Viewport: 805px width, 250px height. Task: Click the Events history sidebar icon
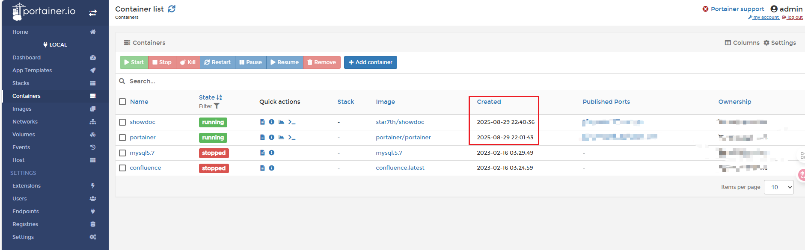tap(93, 147)
